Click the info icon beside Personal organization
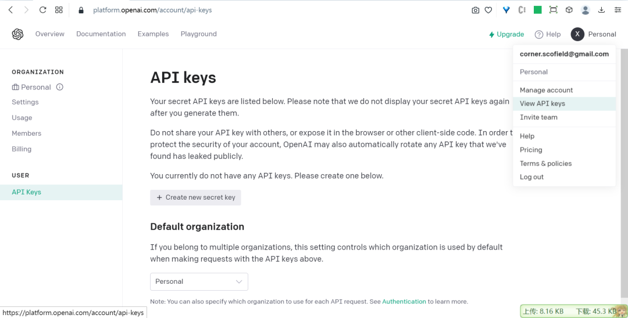 [x=59, y=87]
